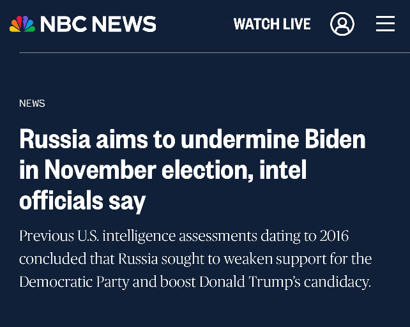Click 'officials say' in the headline

pyautogui.click(x=82, y=201)
